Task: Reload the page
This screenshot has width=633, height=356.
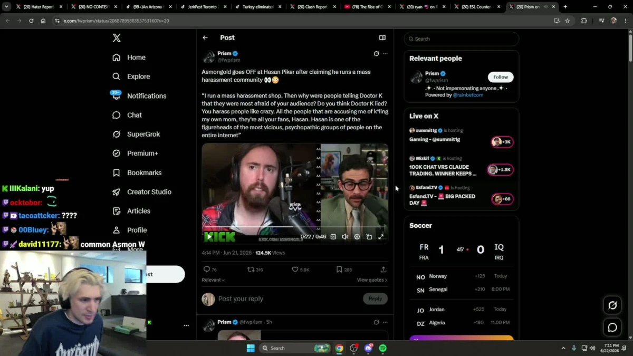Action: click(x=31, y=21)
